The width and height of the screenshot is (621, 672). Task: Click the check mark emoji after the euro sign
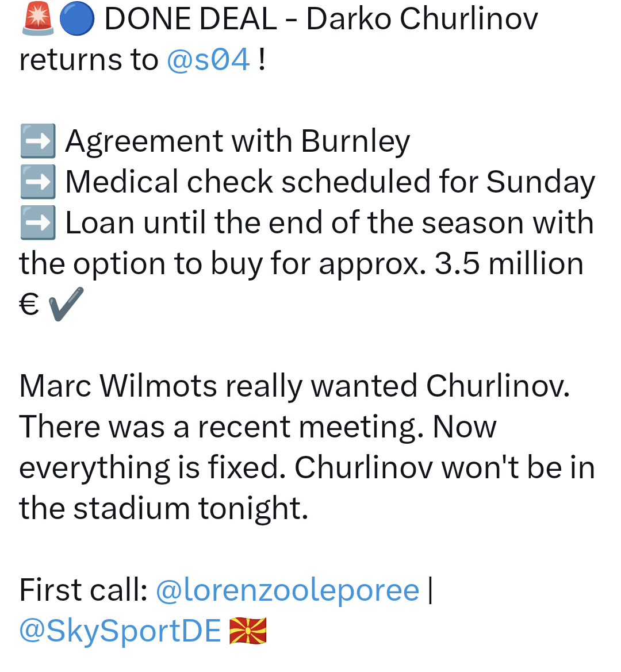click(66, 304)
